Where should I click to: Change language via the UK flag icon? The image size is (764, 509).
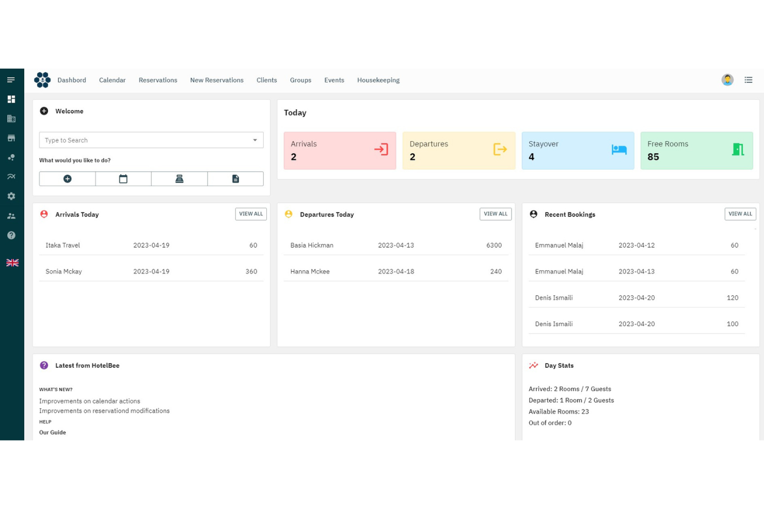click(x=12, y=262)
